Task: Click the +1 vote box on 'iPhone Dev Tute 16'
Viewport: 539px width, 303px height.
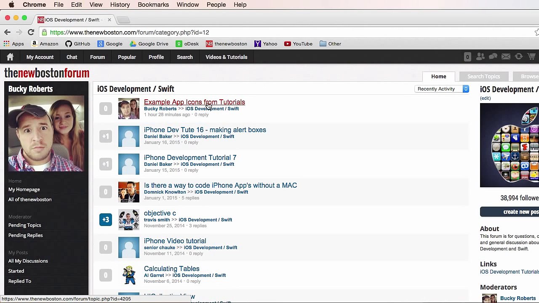Action: [x=106, y=136]
